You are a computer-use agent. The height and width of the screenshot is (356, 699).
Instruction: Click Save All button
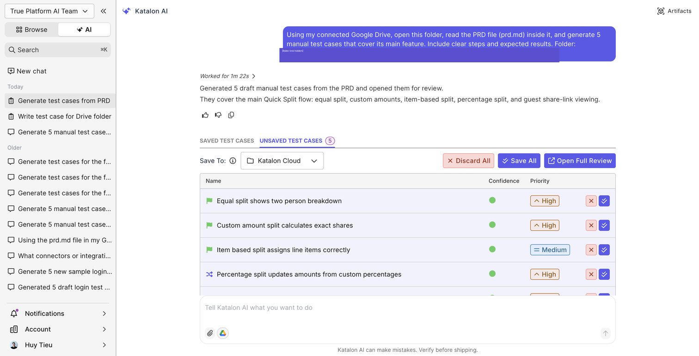[519, 161]
